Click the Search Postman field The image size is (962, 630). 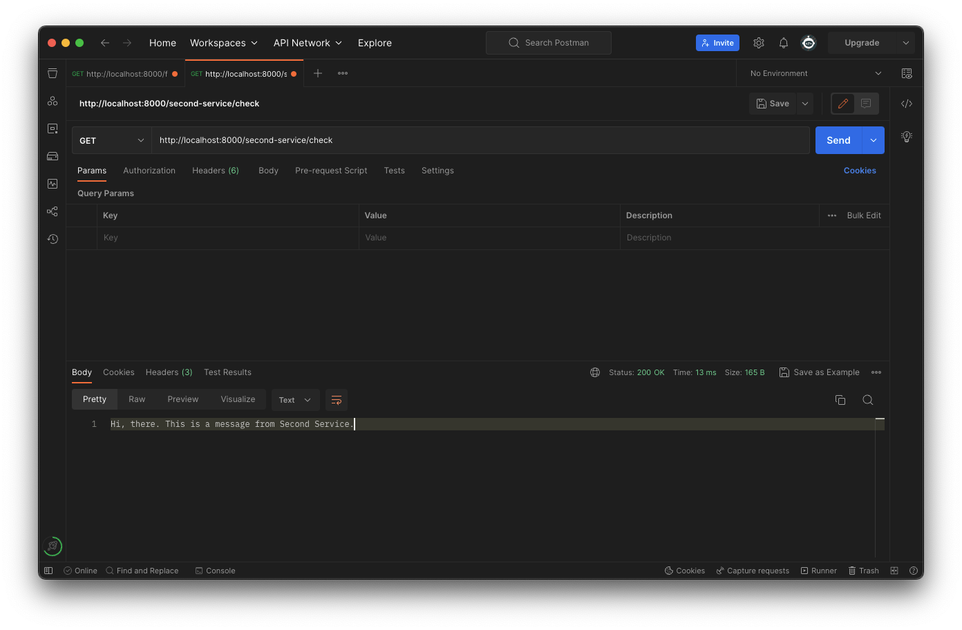pyautogui.click(x=549, y=43)
